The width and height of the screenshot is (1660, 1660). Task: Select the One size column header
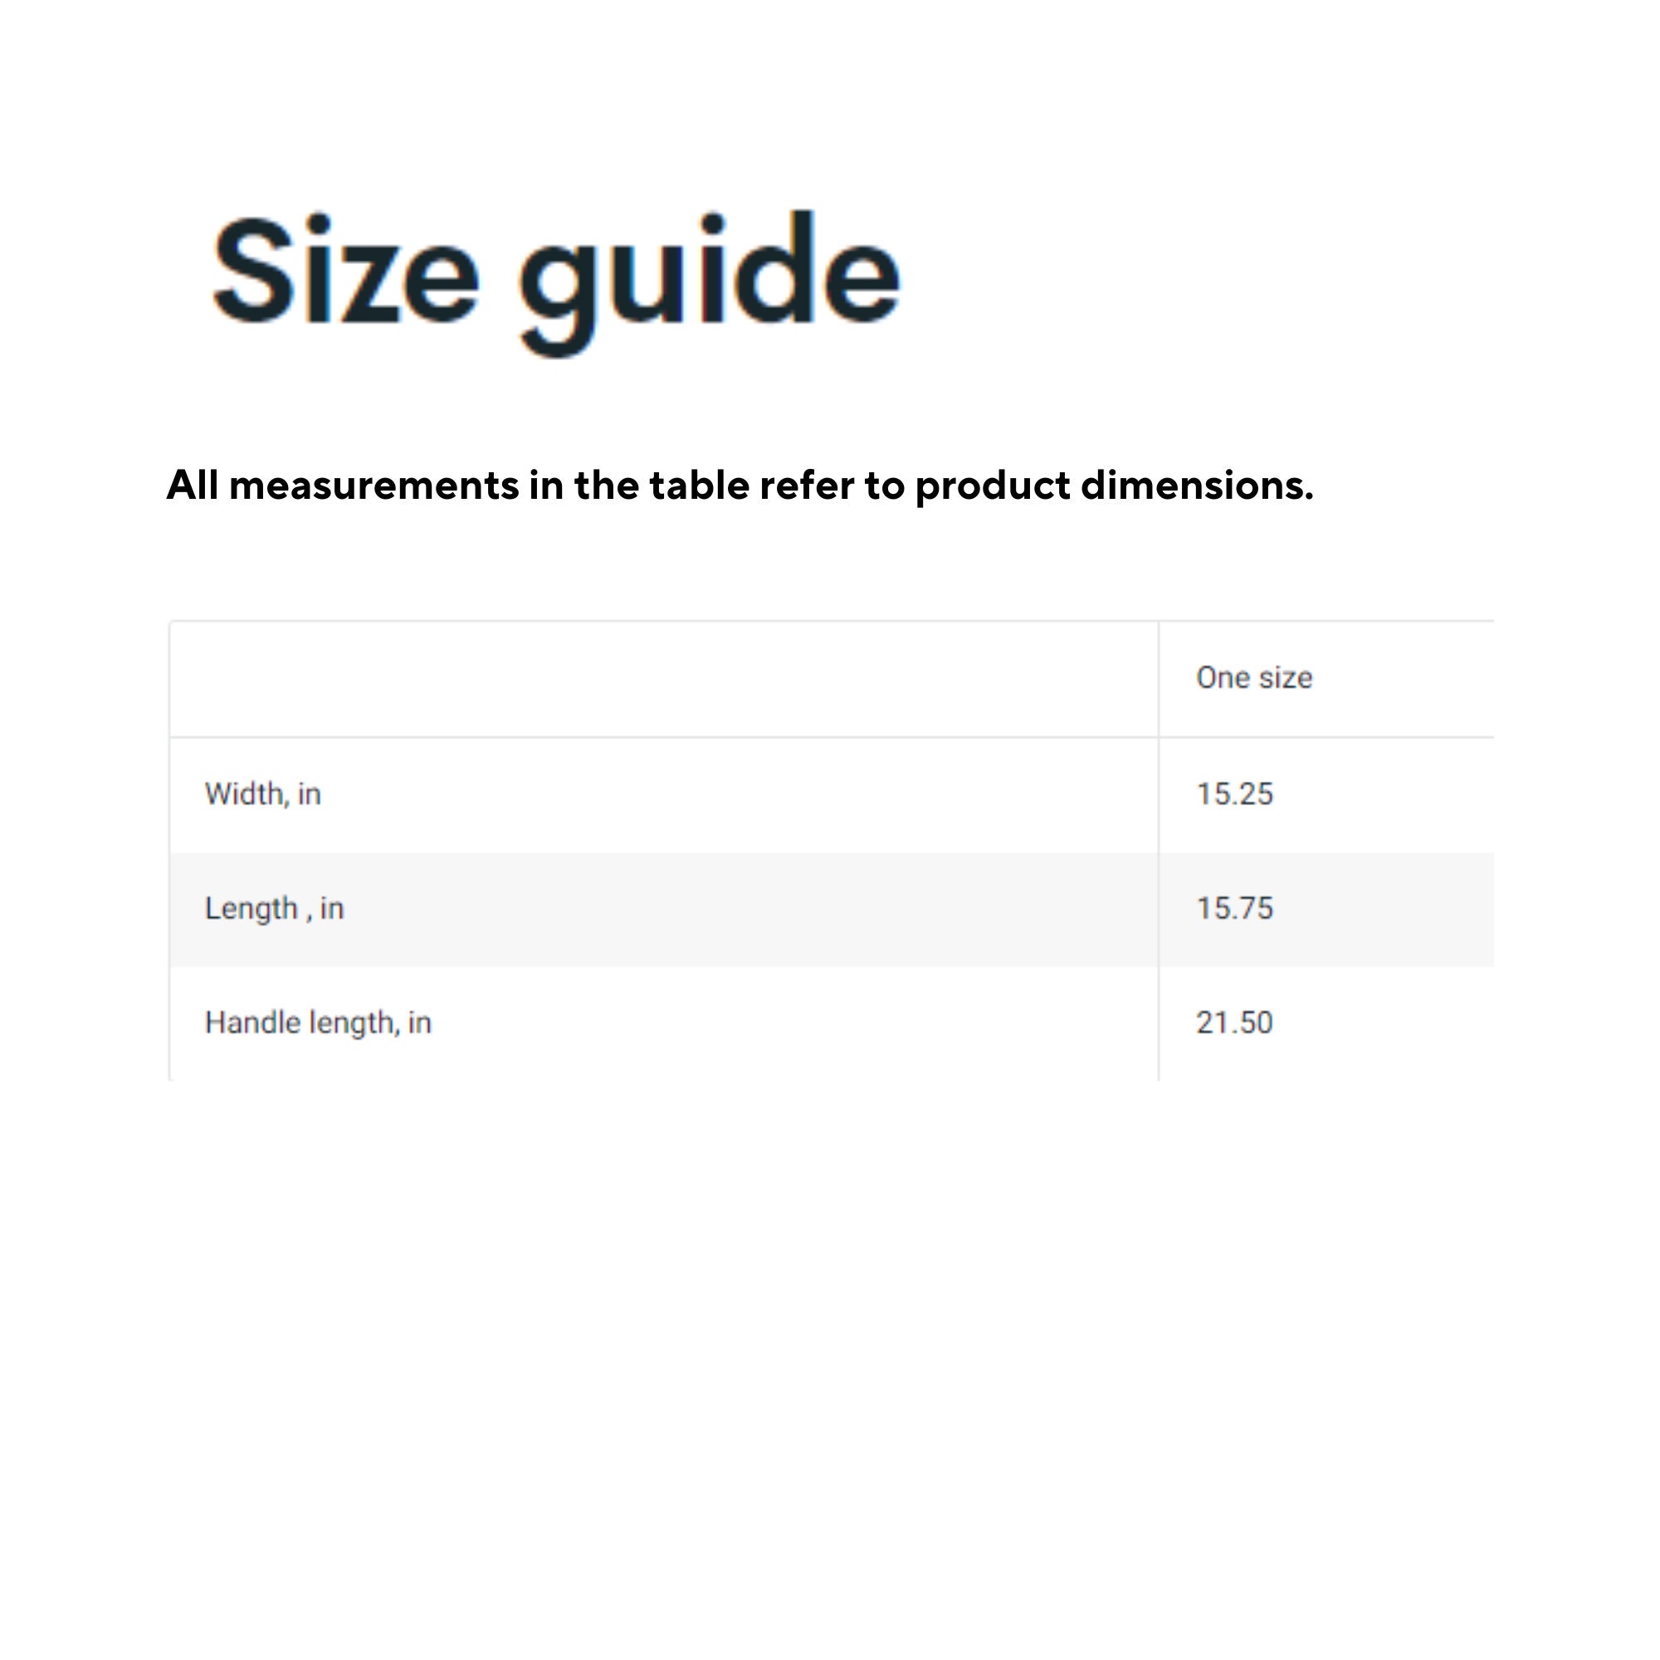[x=1253, y=678]
